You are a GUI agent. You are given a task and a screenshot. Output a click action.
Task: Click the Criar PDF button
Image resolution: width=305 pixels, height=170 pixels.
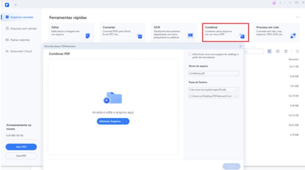click(21, 156)
